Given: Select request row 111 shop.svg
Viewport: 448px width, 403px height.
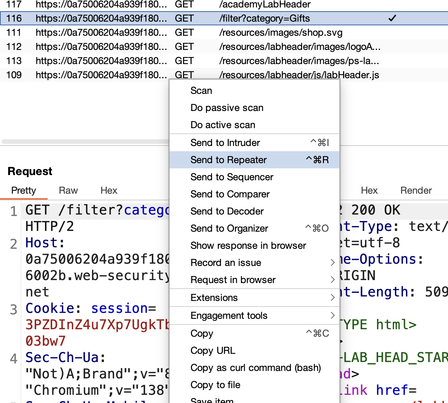Looking at the screenshot, I should [224, 32].
